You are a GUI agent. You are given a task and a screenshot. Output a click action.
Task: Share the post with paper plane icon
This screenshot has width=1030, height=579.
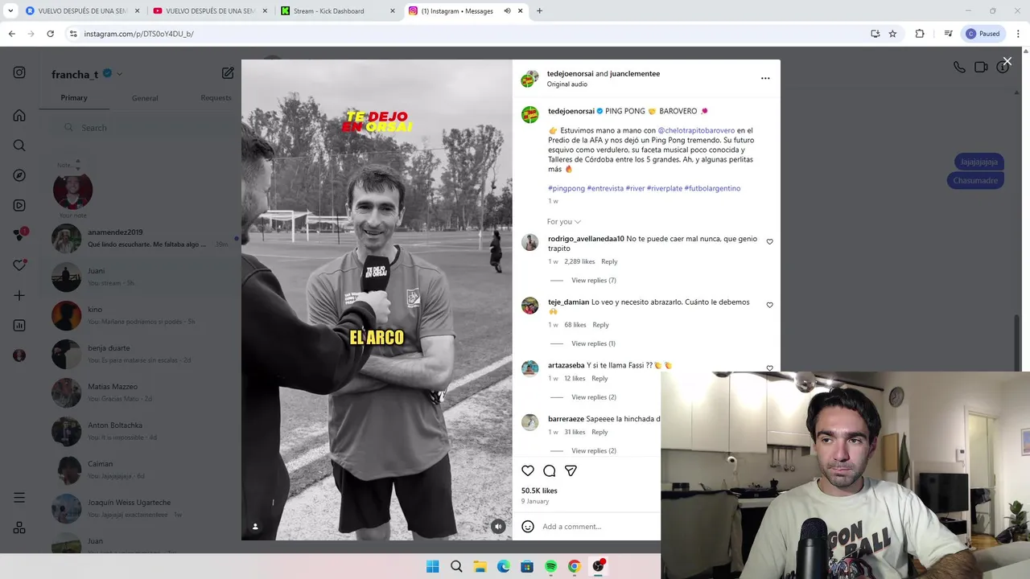click(571, 470)
